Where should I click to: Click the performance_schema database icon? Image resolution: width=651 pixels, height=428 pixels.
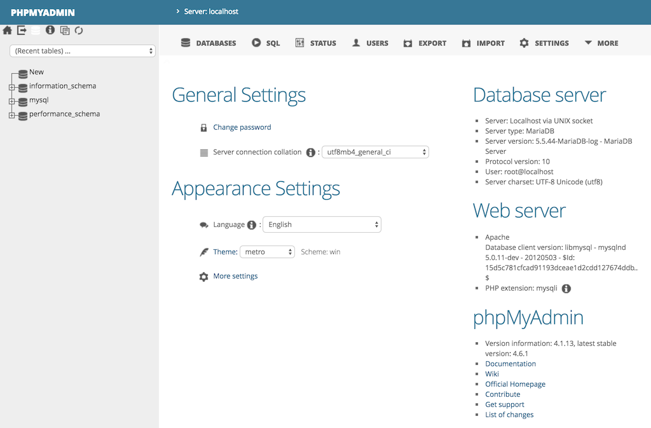click(24, 116)
